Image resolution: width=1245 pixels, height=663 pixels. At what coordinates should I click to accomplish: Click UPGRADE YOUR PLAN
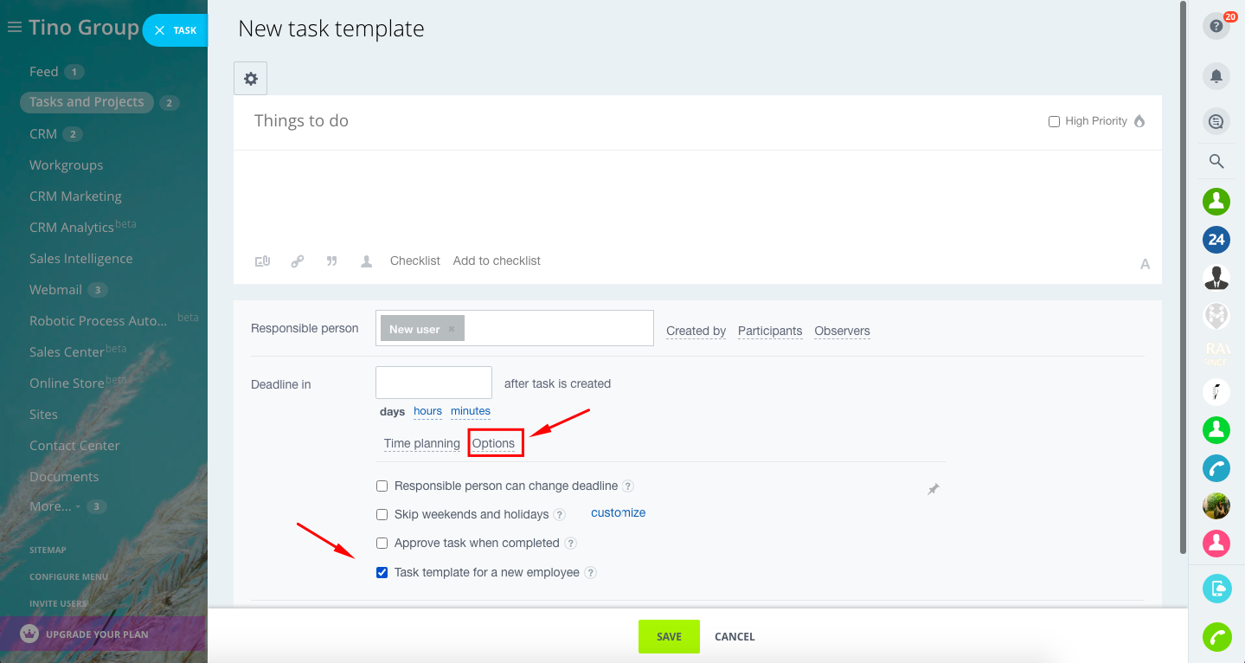pyautogui.click(x=97, y=634)
